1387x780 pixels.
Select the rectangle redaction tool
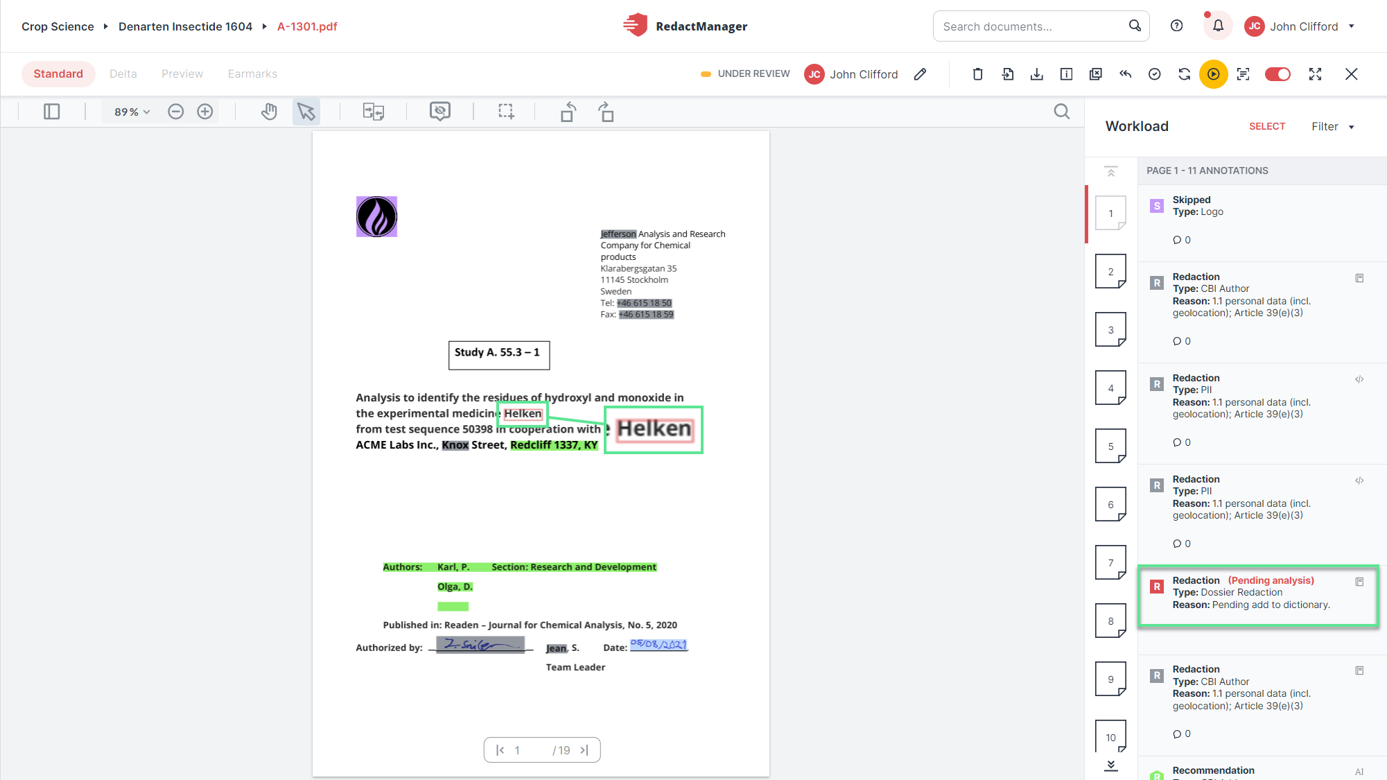(507, 112)
